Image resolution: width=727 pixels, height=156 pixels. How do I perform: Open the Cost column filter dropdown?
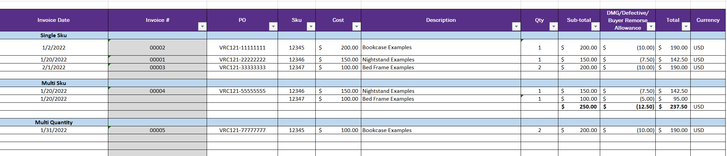[x=356, y=27]
